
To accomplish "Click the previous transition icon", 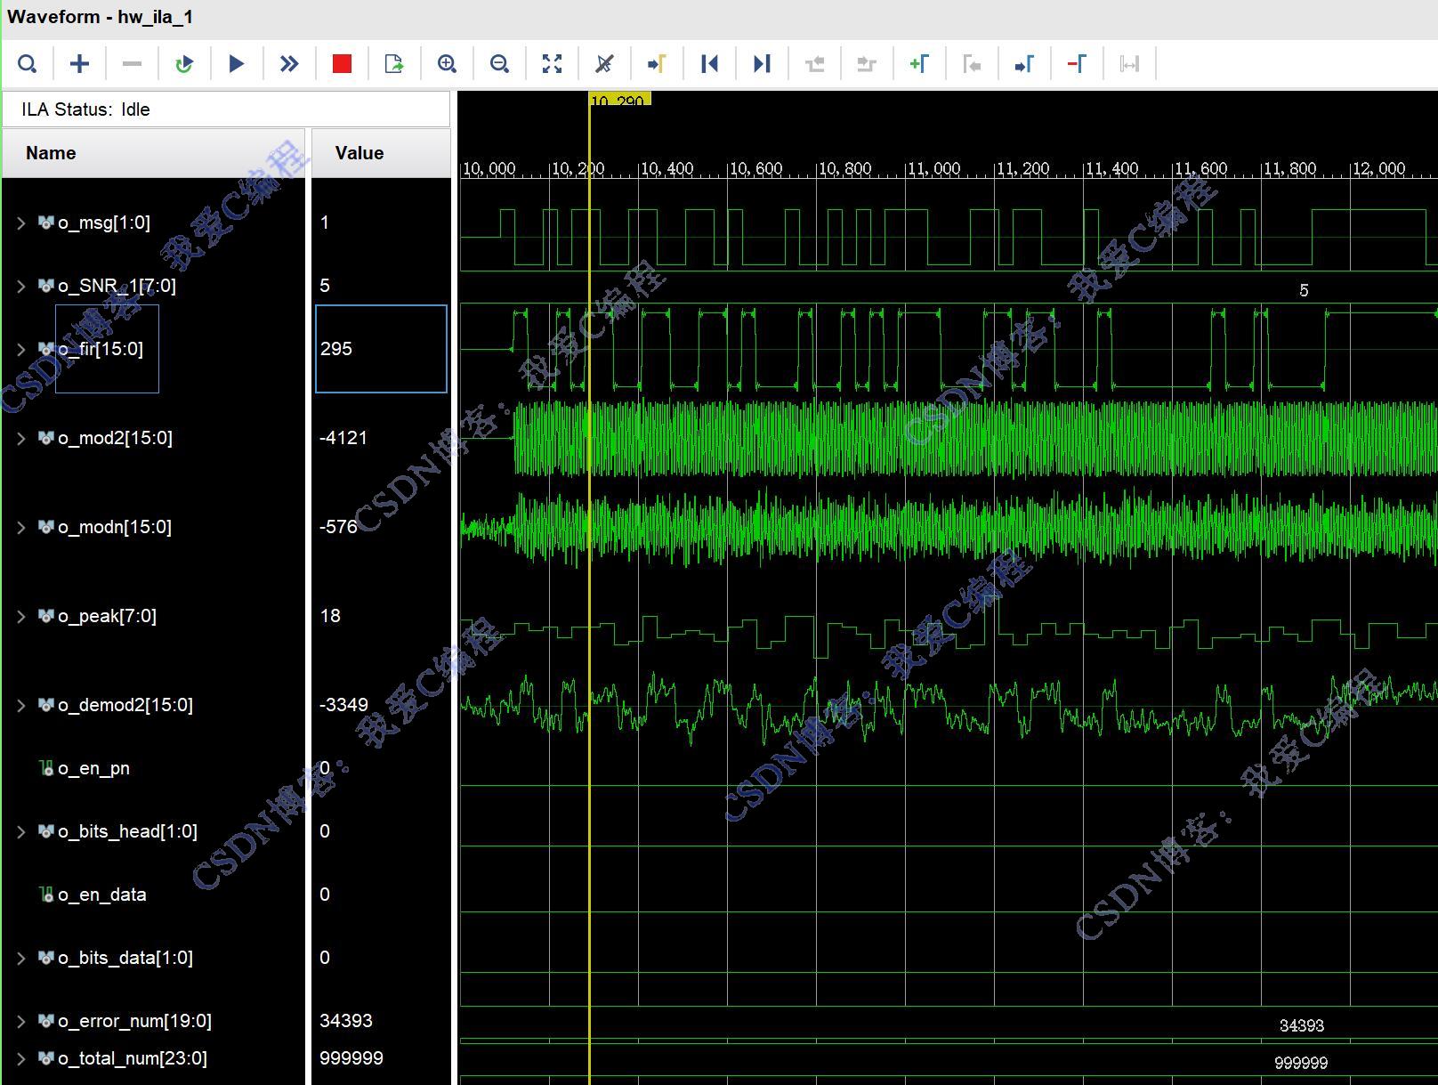I will (814, 64).
